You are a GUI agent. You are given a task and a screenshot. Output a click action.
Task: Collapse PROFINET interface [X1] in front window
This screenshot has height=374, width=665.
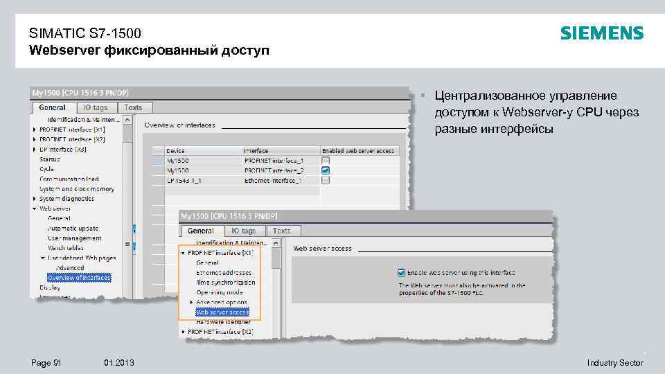(x=183, y=253)
